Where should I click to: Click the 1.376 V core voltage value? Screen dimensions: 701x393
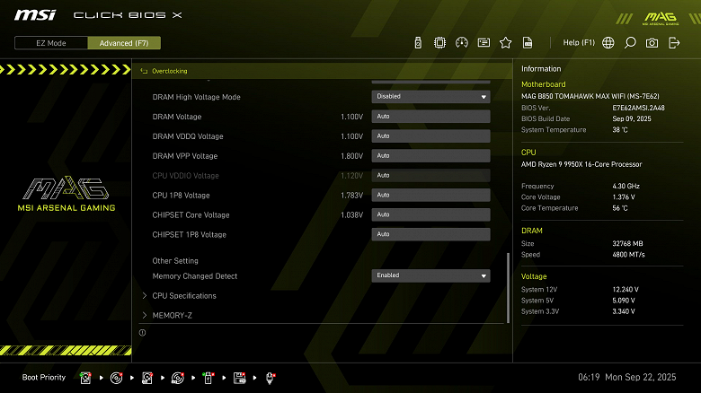[624, 196]
